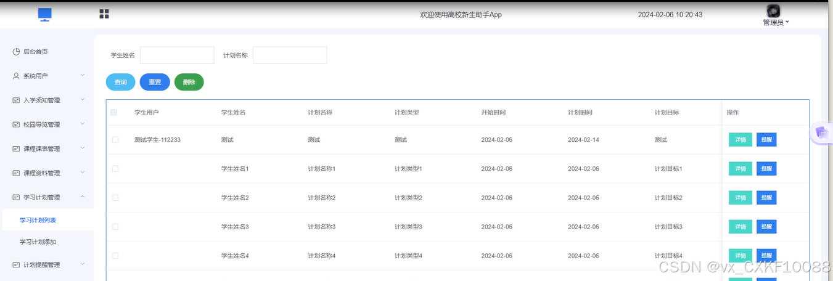The width and height of the screenshot is (833, 281).
Task: Click the 重置 reset button
Action: point(155,82)
